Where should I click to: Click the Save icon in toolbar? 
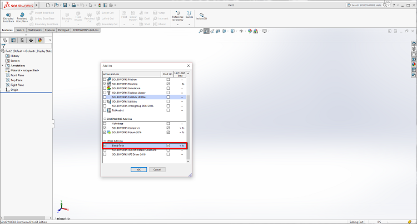coord(65,5)
